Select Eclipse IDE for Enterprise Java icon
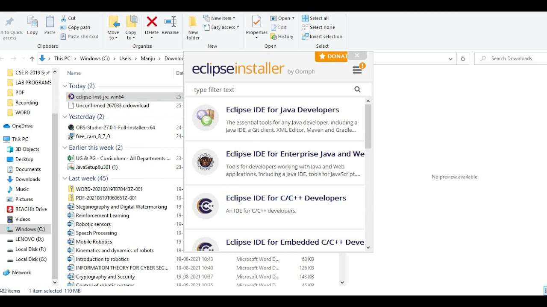This screenshot has width=547, height=307. tap(206, 162)
